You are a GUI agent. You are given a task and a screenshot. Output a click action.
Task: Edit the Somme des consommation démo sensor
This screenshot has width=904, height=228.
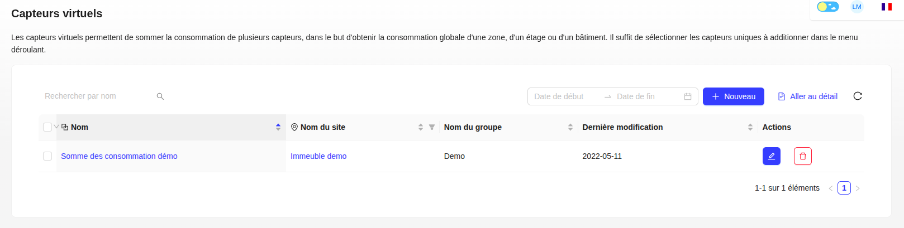pyautogui.click(x=772, y=156)
